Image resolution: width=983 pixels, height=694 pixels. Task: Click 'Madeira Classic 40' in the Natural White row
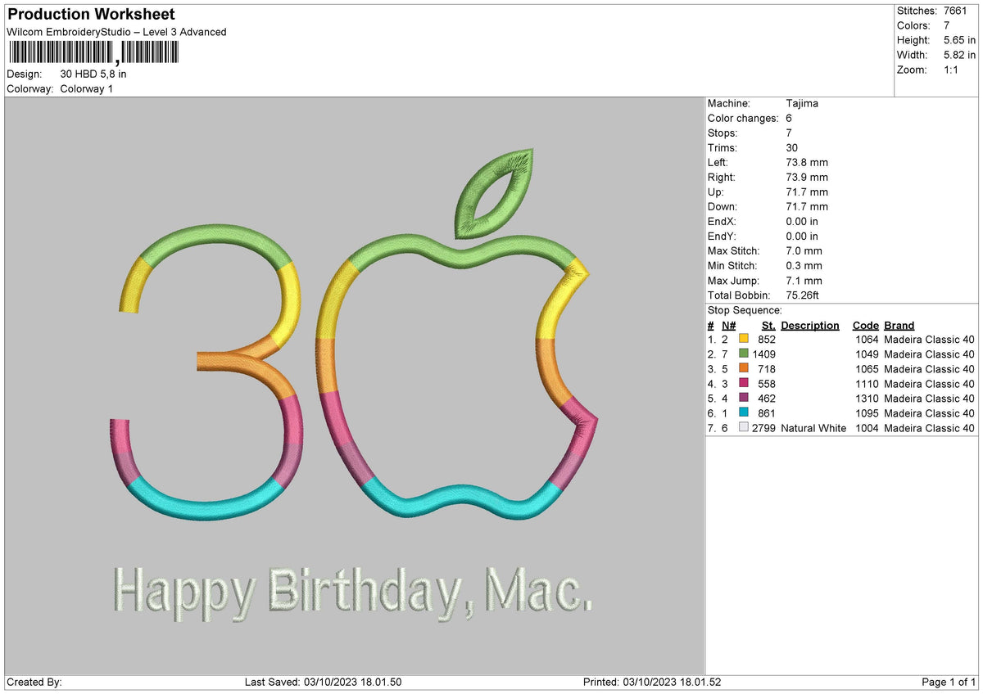coord(930,428)
